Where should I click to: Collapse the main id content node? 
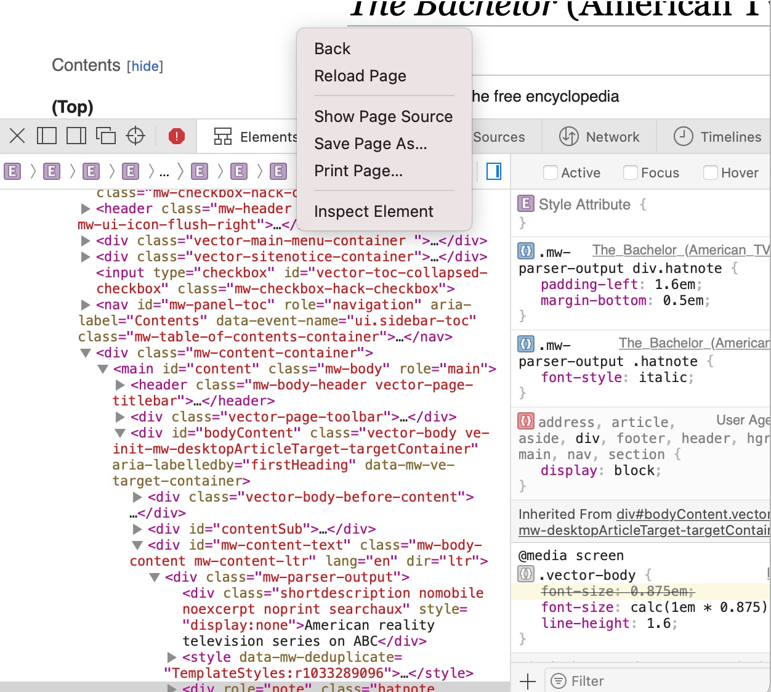click(x=103, y=369)
